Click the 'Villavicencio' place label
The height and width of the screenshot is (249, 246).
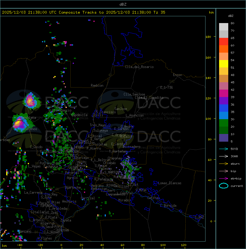(60, 110)
